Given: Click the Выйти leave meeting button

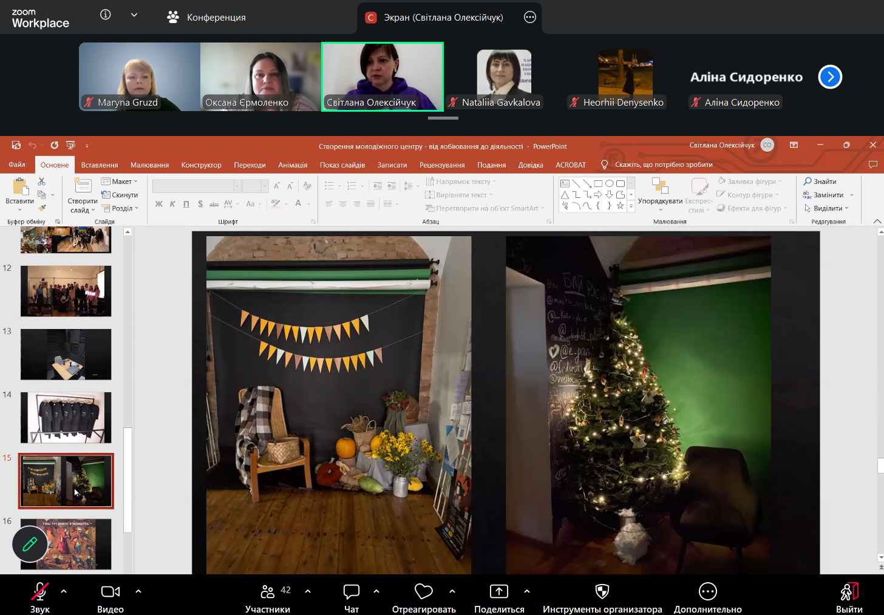Looking at the screenshot, I should pyautogui.click(x=849, y=598).
